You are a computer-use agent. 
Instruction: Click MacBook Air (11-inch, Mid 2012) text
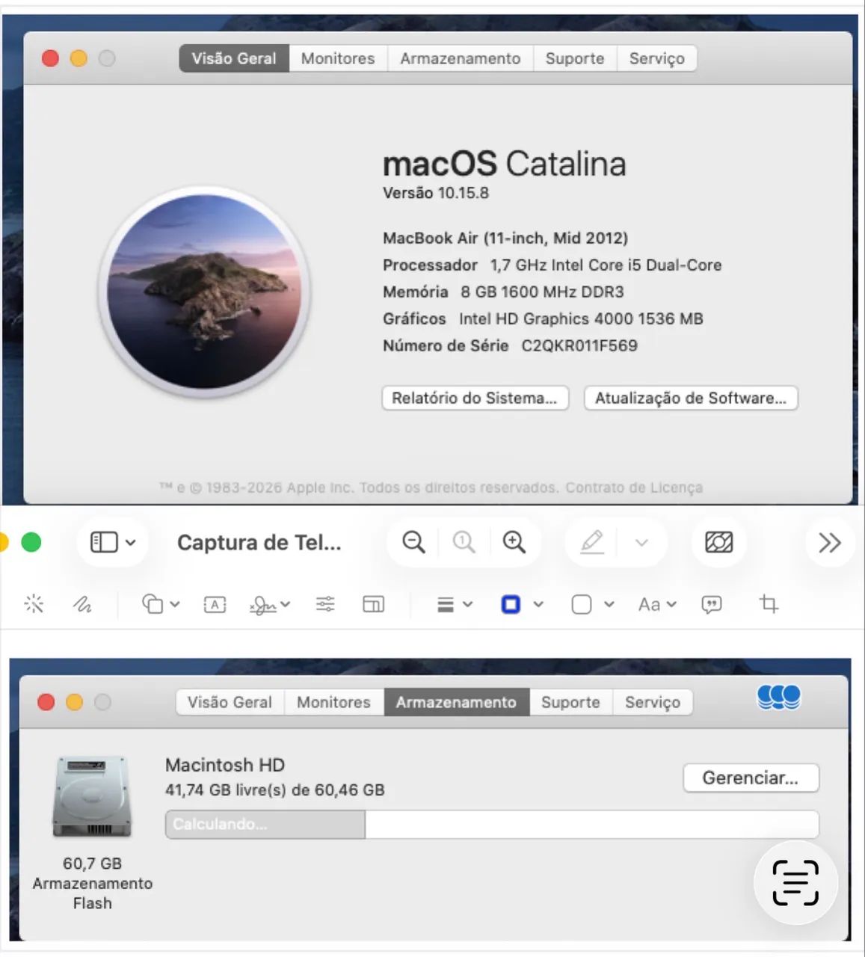pyautogui.click(x=505, y=238)
